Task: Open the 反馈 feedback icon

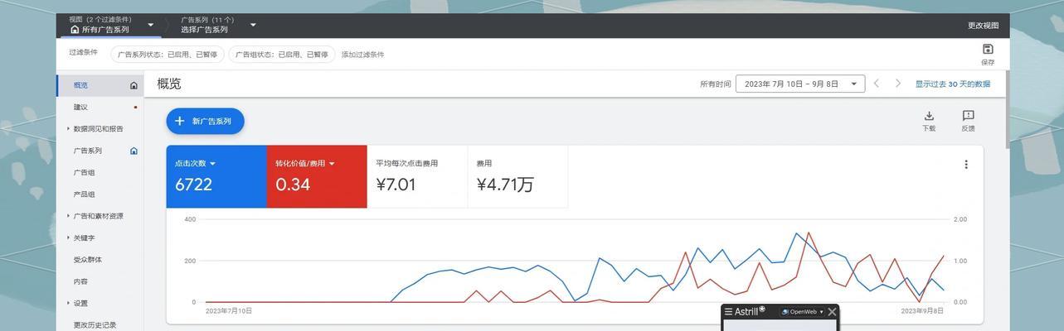Action: pyautogui.click(x=968, y=116)
